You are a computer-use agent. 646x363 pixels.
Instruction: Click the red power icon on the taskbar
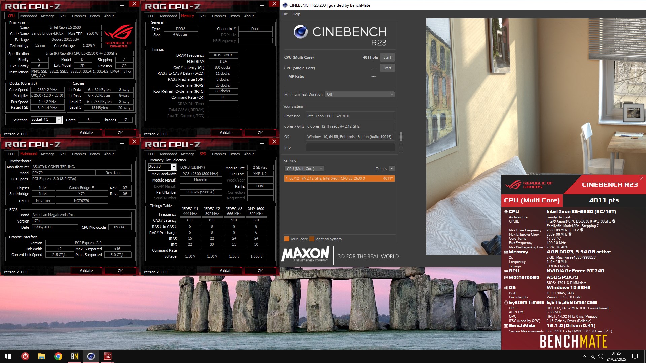(x=25, y=356)
